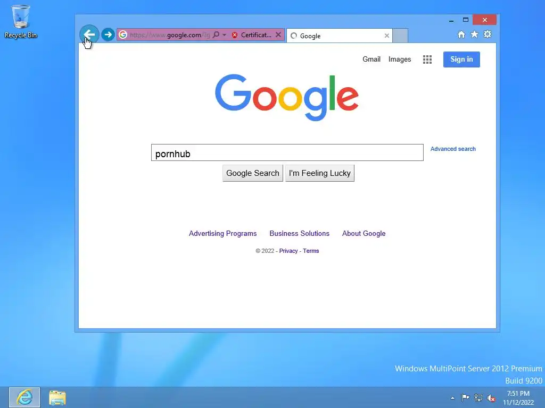Open the Images link

[x=400, y=59]
